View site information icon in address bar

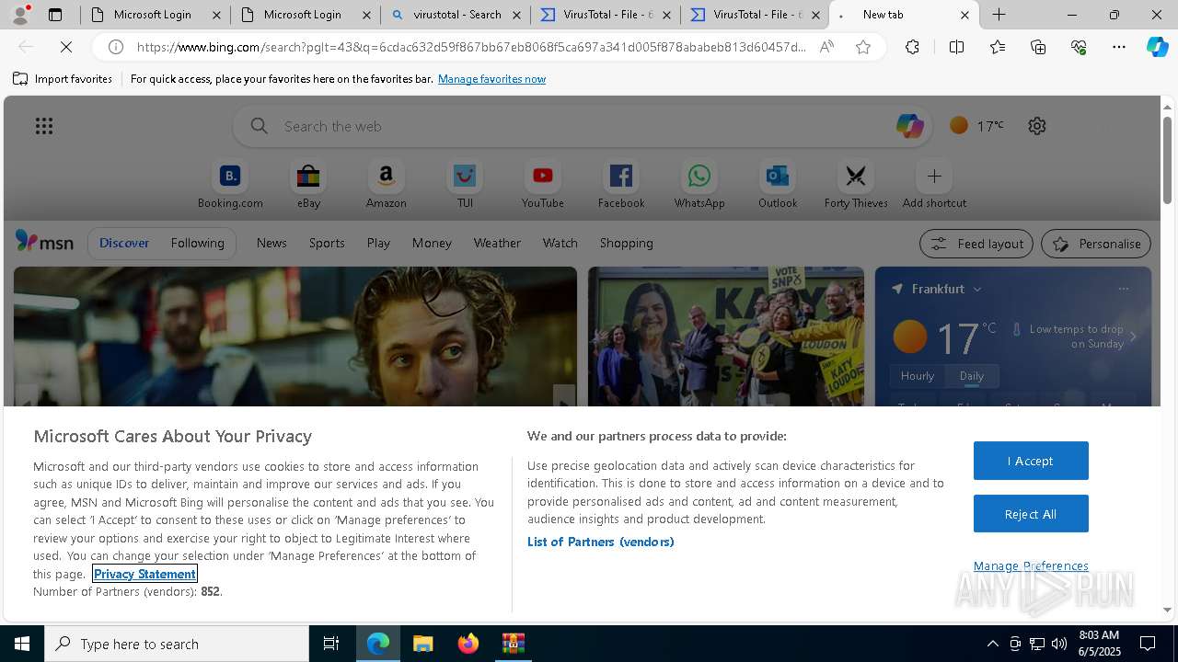(x=116, y=47)
